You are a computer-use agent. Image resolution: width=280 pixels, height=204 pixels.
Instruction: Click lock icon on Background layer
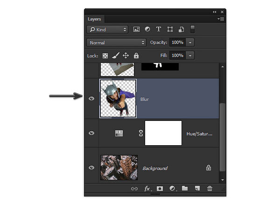(209, 168)
